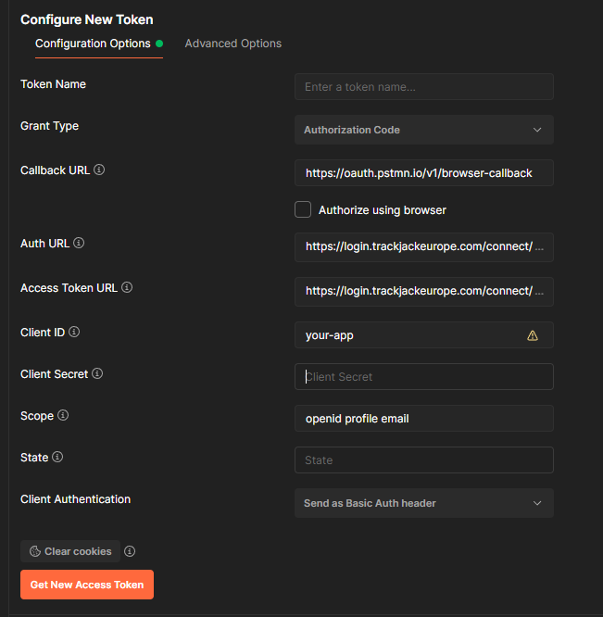
Task: Switch to the Advanced Options tab
Action: pyautogui.click(x=233, y=44)
